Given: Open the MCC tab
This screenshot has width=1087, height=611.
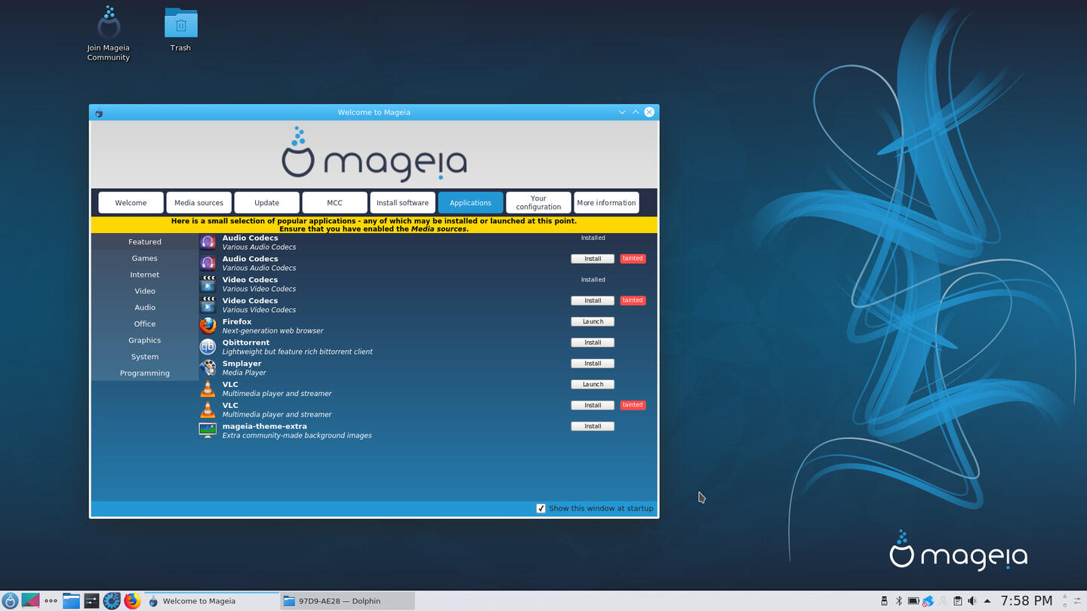Looking at the screenshot, I should [334, 203].
